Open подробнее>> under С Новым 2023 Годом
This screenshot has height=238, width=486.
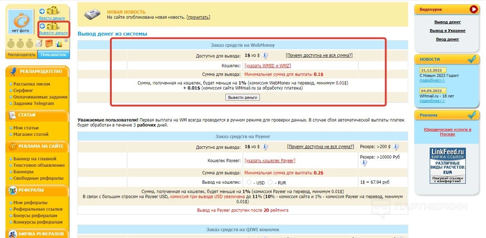pyautogui.click(x=432, y=81)
